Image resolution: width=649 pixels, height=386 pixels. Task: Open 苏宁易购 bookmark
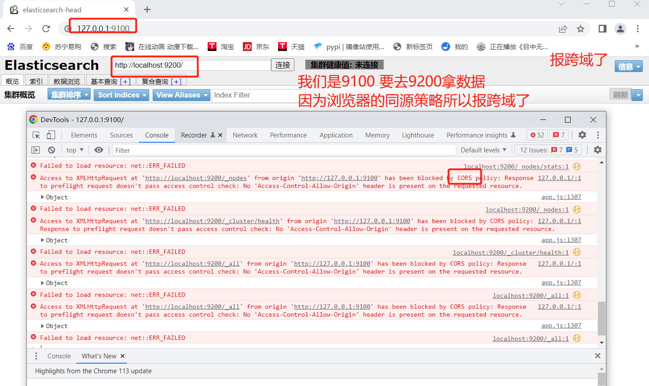[x=62, y=47]
